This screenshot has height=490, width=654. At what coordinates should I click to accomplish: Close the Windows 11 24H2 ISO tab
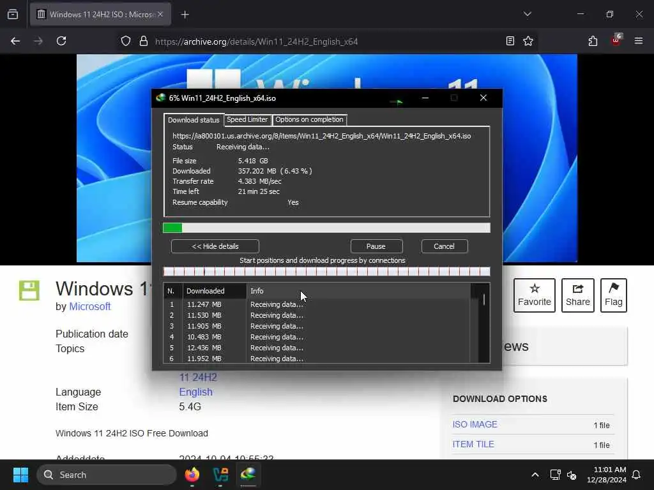160,14
